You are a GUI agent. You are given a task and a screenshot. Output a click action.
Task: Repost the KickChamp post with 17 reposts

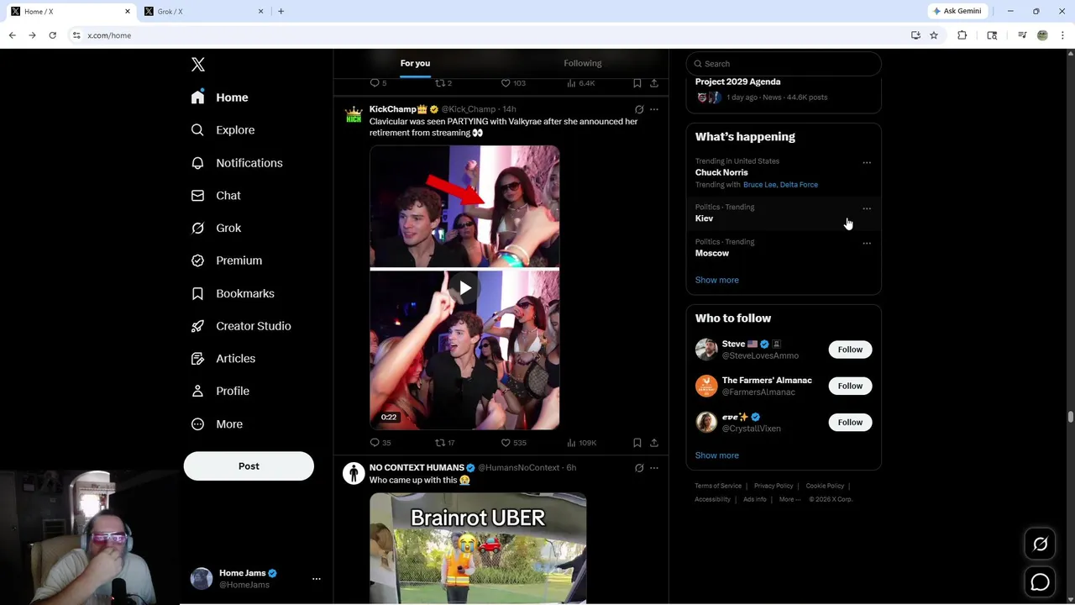445,443
